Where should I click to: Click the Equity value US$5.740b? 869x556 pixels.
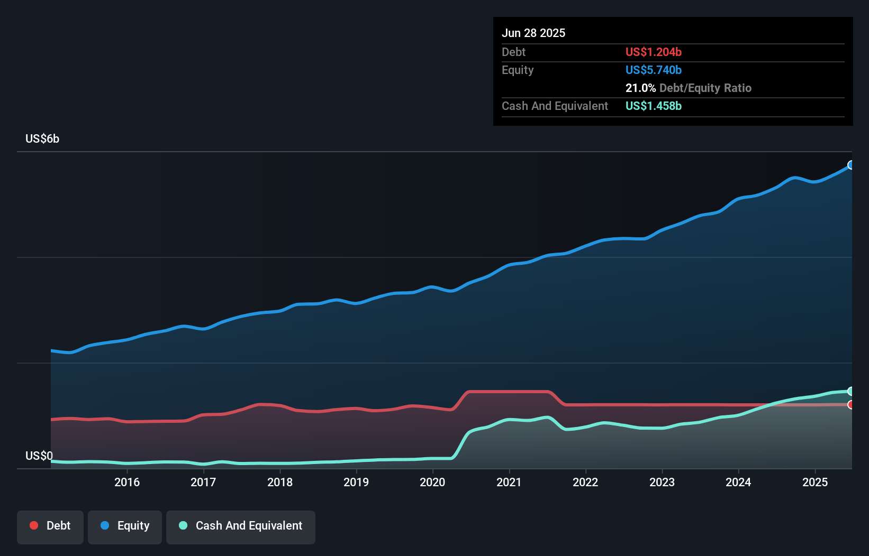click(654, 70)
